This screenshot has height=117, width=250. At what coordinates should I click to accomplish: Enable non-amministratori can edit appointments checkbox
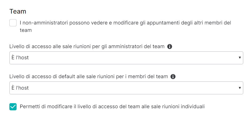click(x=13, y=23)
